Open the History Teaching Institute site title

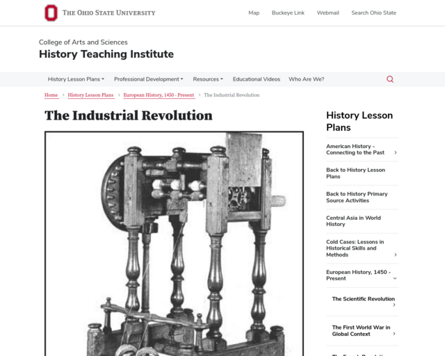click(x=106, y=54)
